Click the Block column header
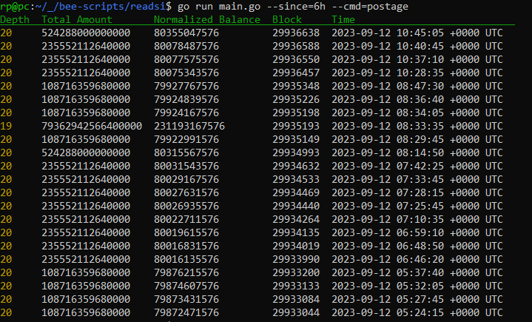 click(x=286, y=20)
